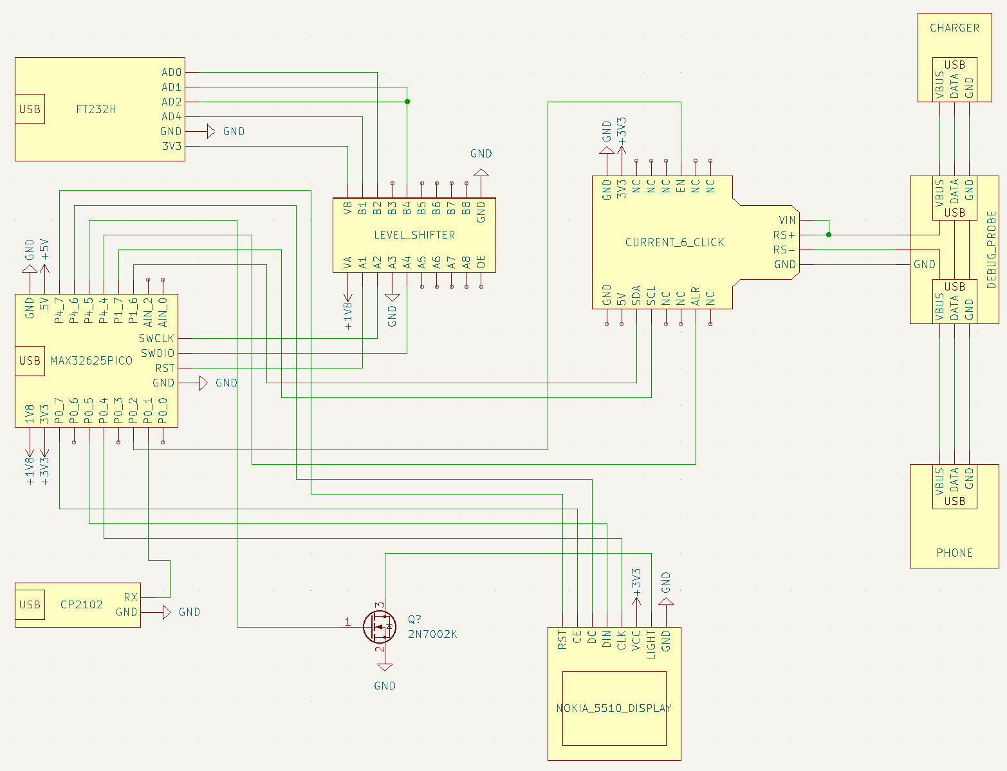Click the LEVEL_SHIFTER component label
The width and height of the screenshot is (1007, 771).
tap(414, 235)
